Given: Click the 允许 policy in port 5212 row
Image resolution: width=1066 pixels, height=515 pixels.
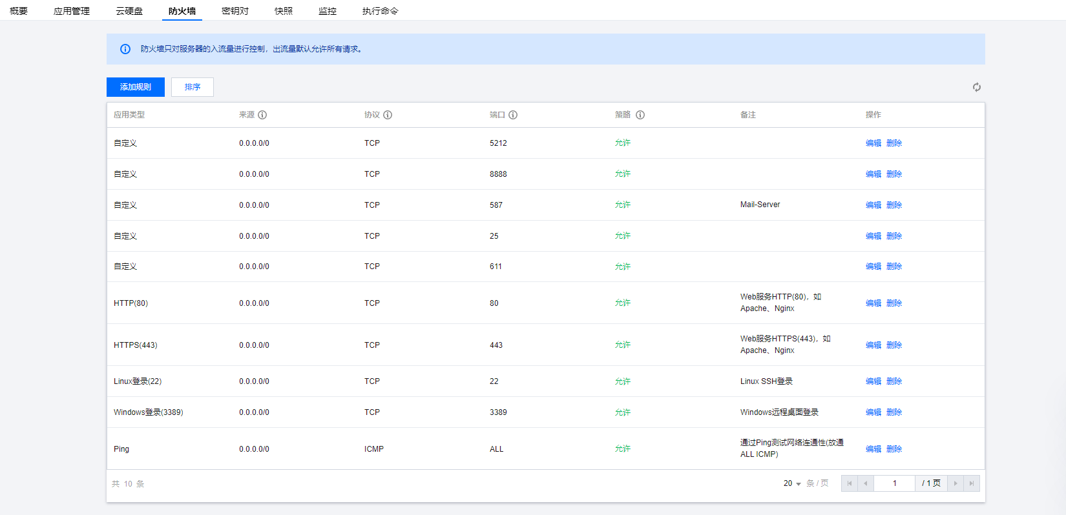Looking at the screenshot, I should coord(623,143).
